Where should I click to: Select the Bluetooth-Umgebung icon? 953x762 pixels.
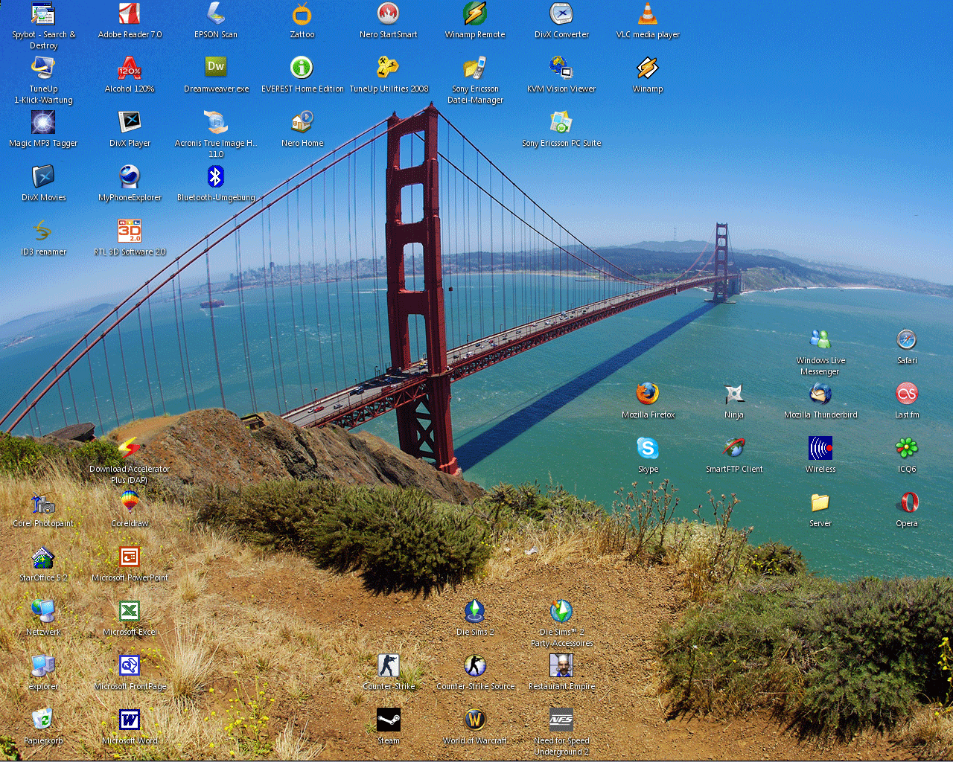pos(216,176)
